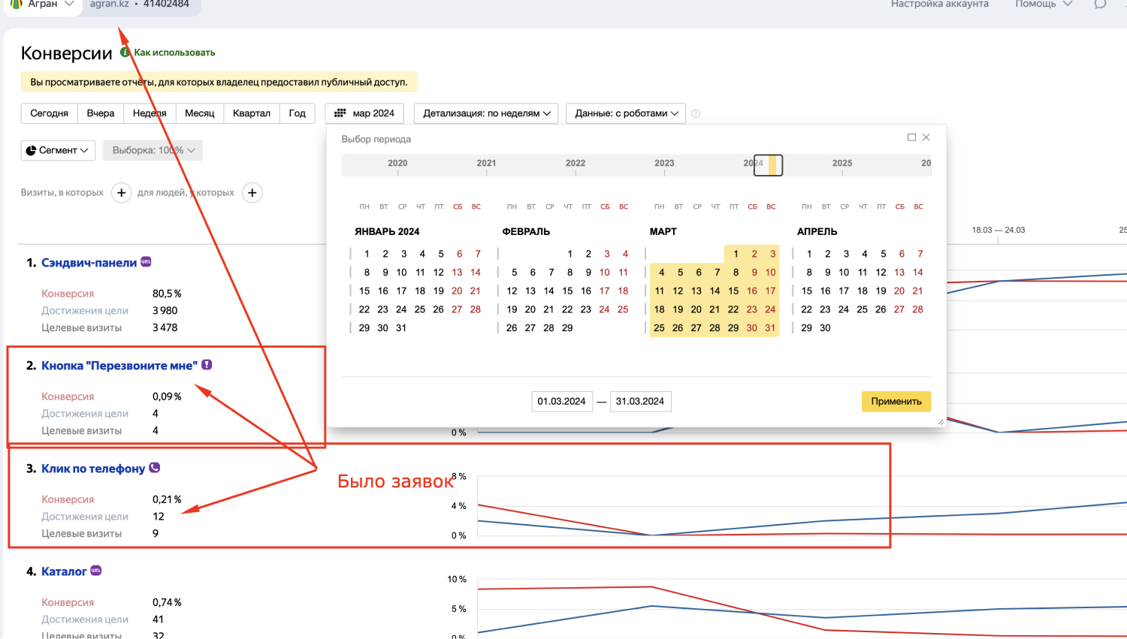Viewport: 1127px width, 639px height.
Task: Close the Выбор периода popup
Action: [926, 137]
